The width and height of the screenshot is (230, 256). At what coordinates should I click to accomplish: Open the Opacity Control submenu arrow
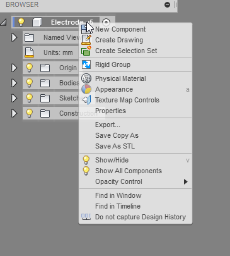click(185, 181)
